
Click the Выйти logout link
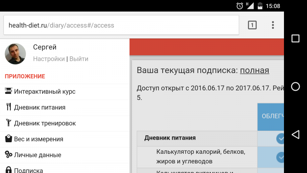(x=79, y=59)
